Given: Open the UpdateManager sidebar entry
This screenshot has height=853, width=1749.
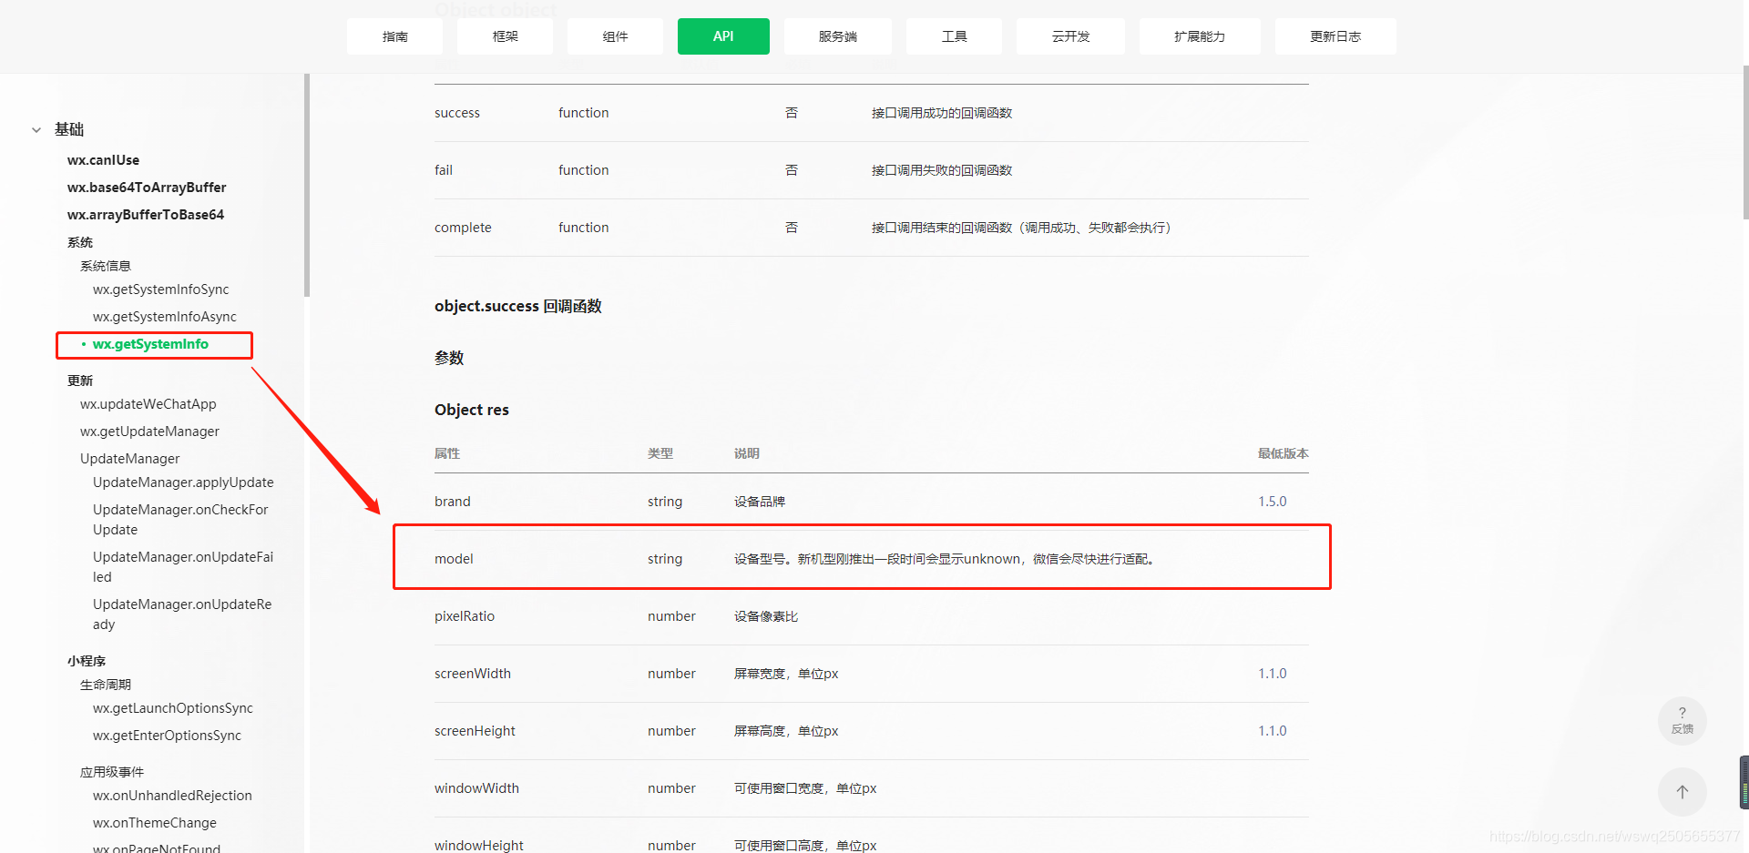Looking at the screenshot, I should click(130, 459).
